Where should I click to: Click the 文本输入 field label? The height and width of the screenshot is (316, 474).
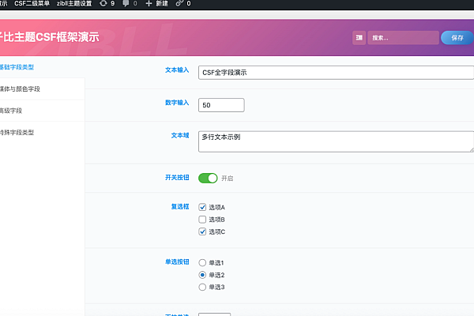tap(177, 70)
